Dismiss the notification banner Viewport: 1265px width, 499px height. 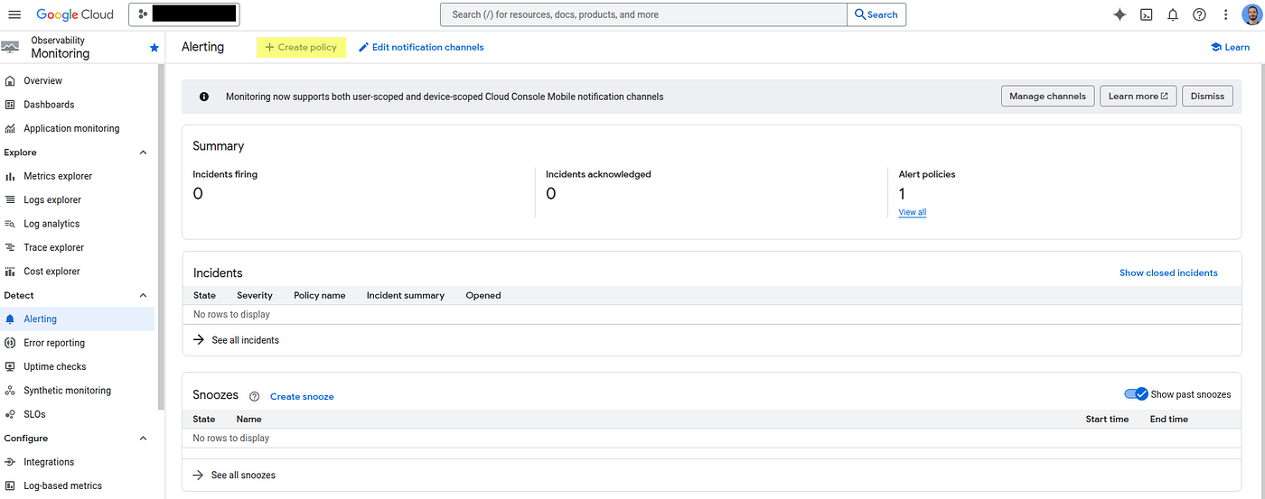click(1207, 97)
